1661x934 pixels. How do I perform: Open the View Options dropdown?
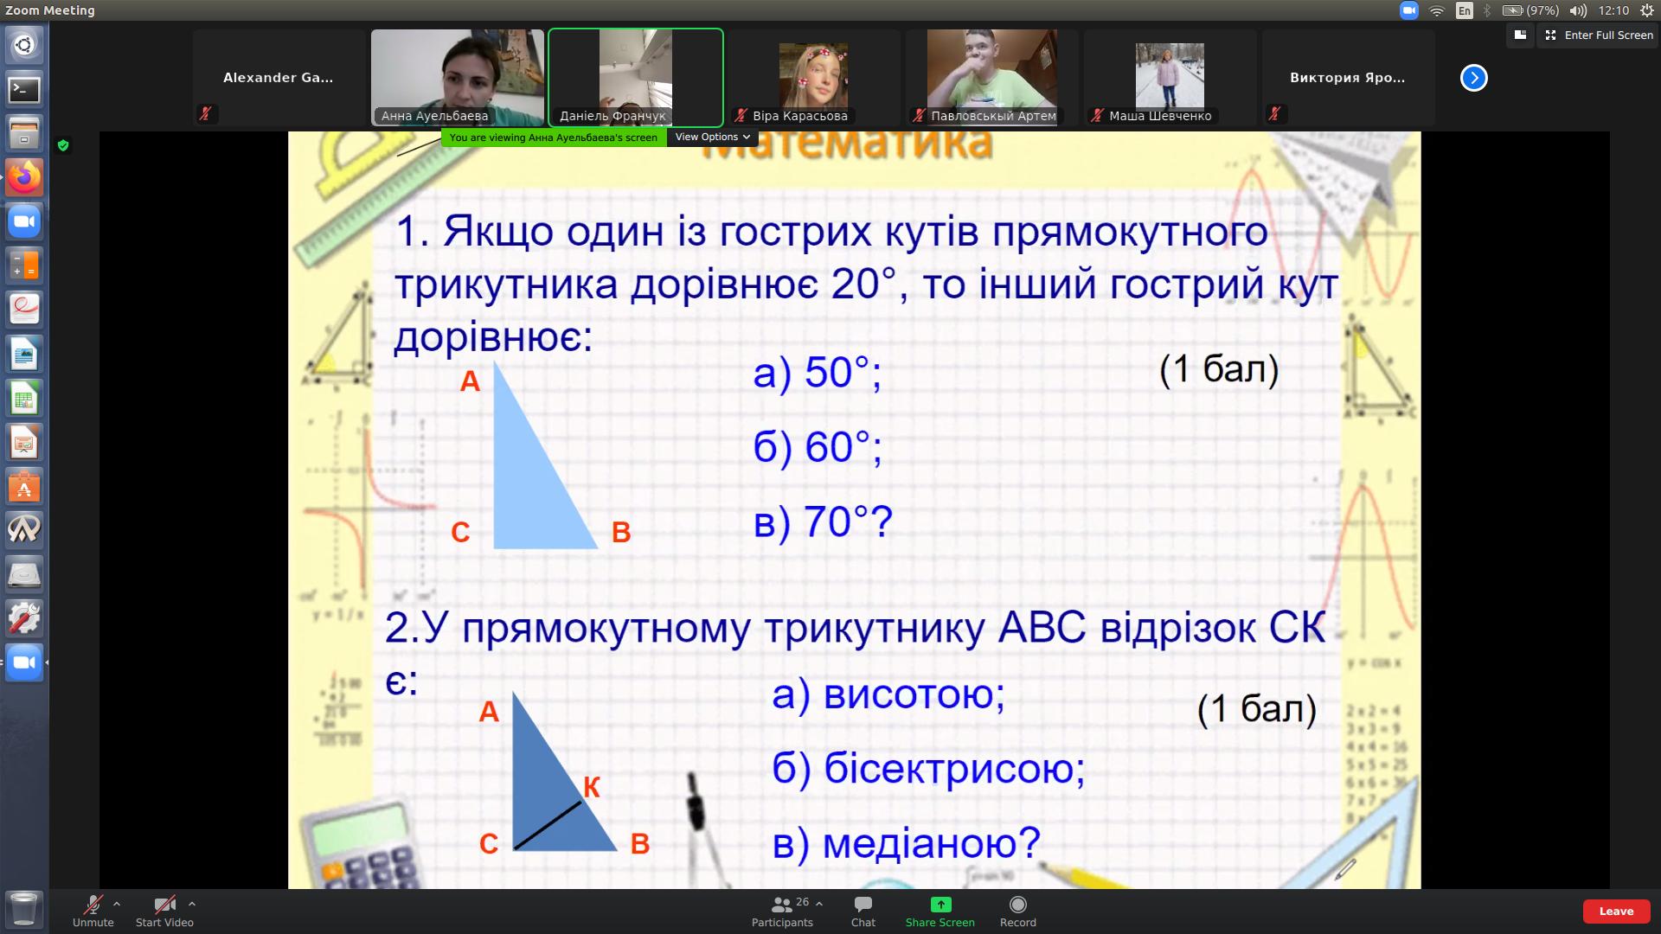pyautogui.click(x=712, y=137)
